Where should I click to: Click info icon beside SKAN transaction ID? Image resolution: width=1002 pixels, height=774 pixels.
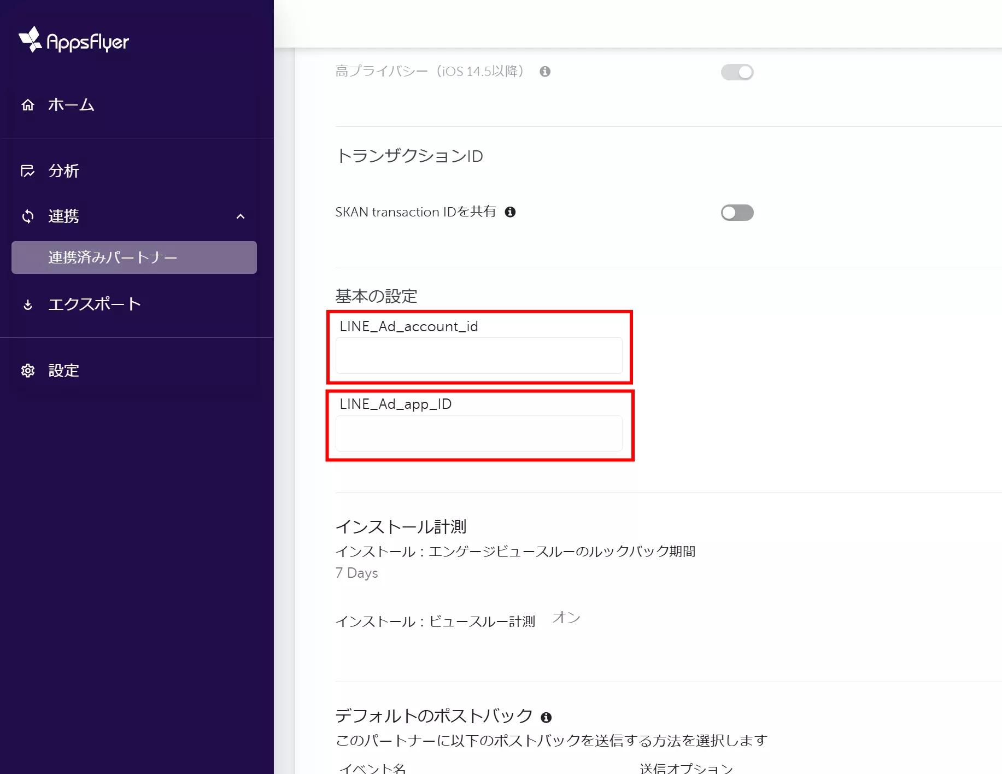click(510, 212)
